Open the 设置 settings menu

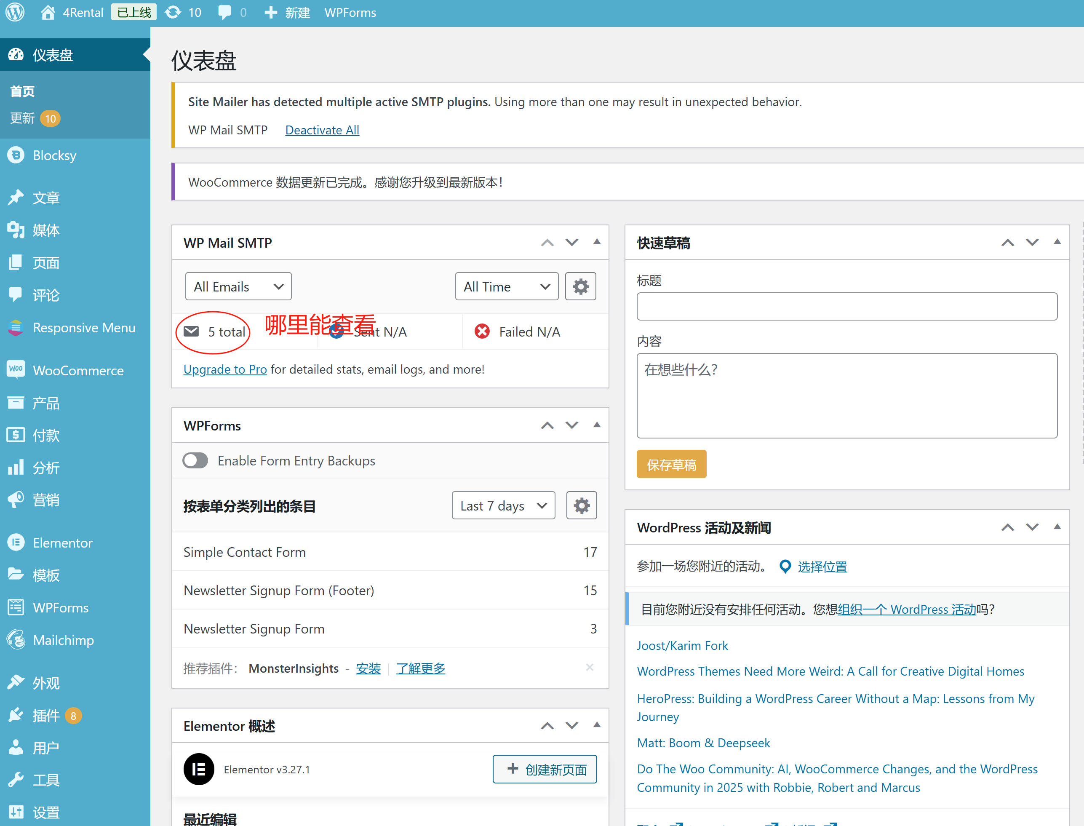[75, 812]
